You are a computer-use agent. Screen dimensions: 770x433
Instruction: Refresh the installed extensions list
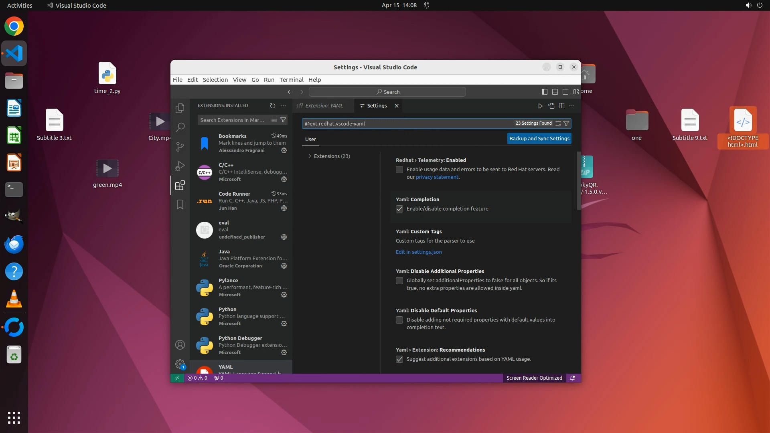point(273,106)
